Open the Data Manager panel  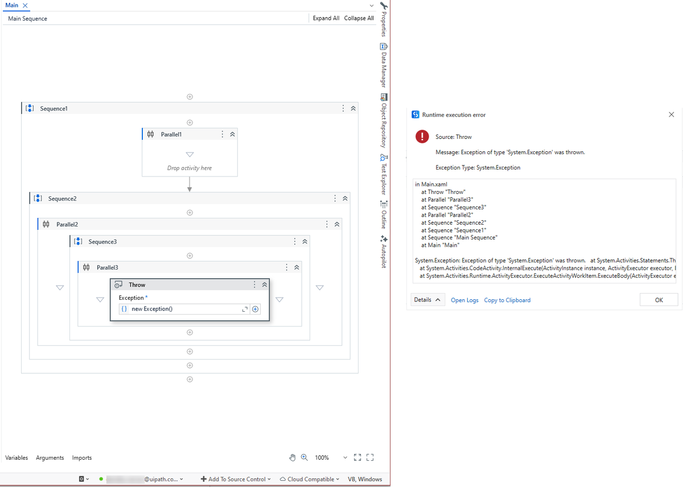[384, 66]
